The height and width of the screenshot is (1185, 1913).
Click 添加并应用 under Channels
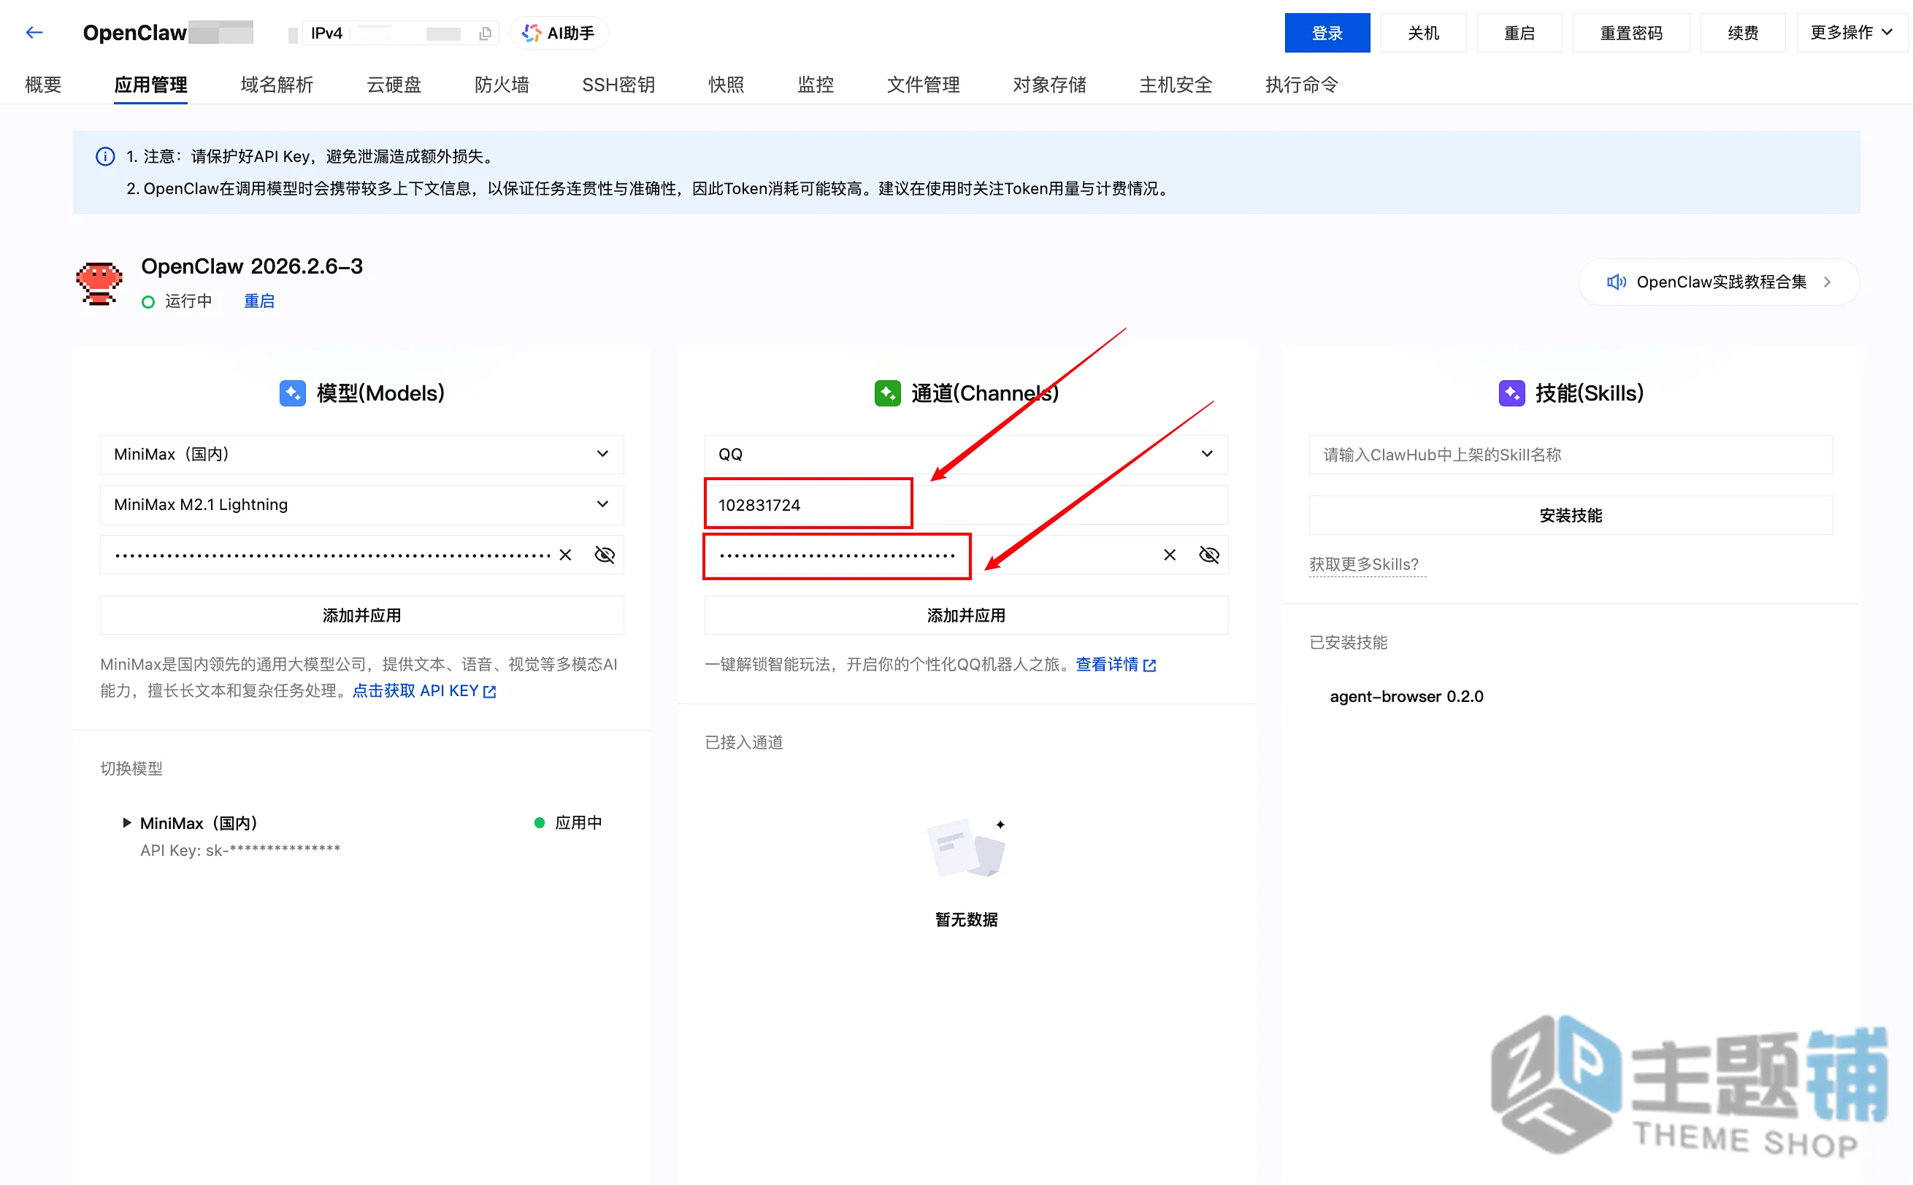(966, 615)
